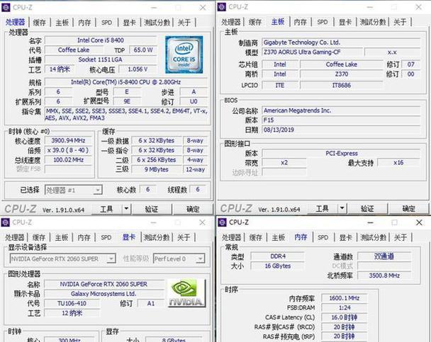The width and height of the screenshot is (431, 342).
Task: Click model Z370 AORUS Ultra Gaming-CF
Action: pyautogui.click(x=312, y=52)
